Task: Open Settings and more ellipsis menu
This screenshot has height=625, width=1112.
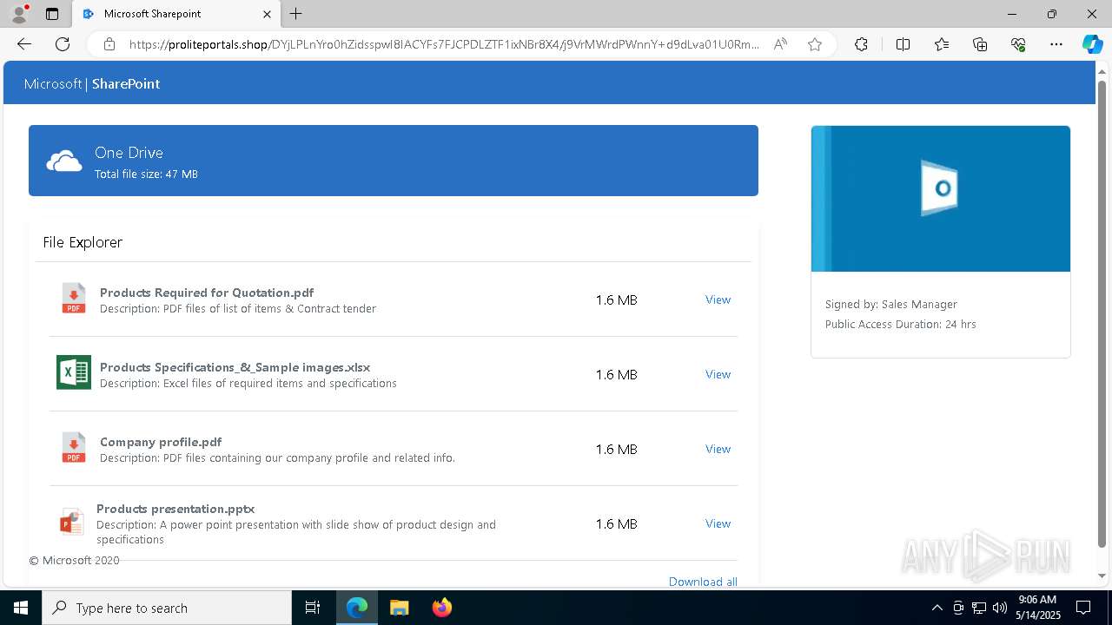Action: point(1056,44)
